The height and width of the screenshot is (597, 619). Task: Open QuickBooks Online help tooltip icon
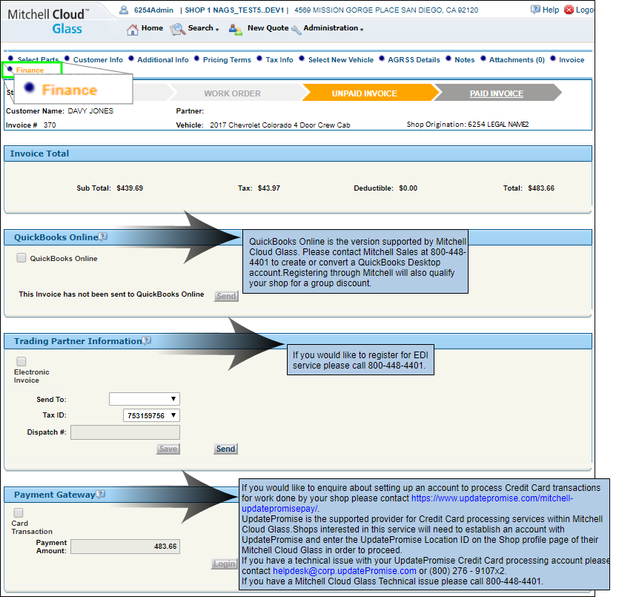[103, 237]
